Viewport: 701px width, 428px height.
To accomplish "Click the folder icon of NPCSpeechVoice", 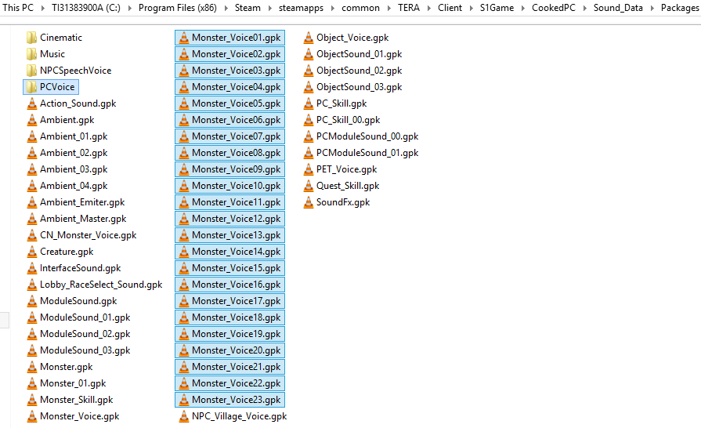I will (32, 71).
